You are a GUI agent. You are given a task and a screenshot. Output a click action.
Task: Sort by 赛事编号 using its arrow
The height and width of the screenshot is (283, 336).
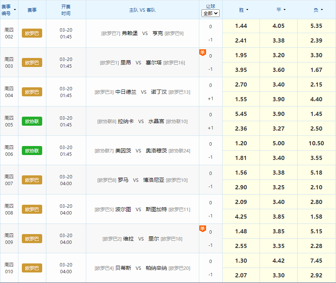click(15, 10)
